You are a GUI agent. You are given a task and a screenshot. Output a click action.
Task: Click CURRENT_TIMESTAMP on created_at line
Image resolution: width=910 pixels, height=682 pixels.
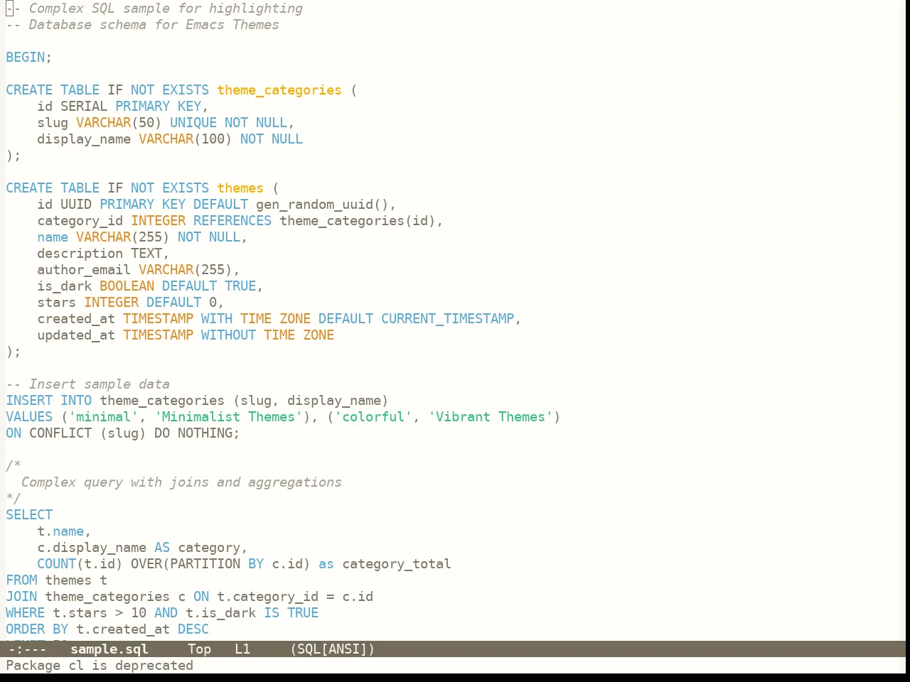[x=448, y=319]
